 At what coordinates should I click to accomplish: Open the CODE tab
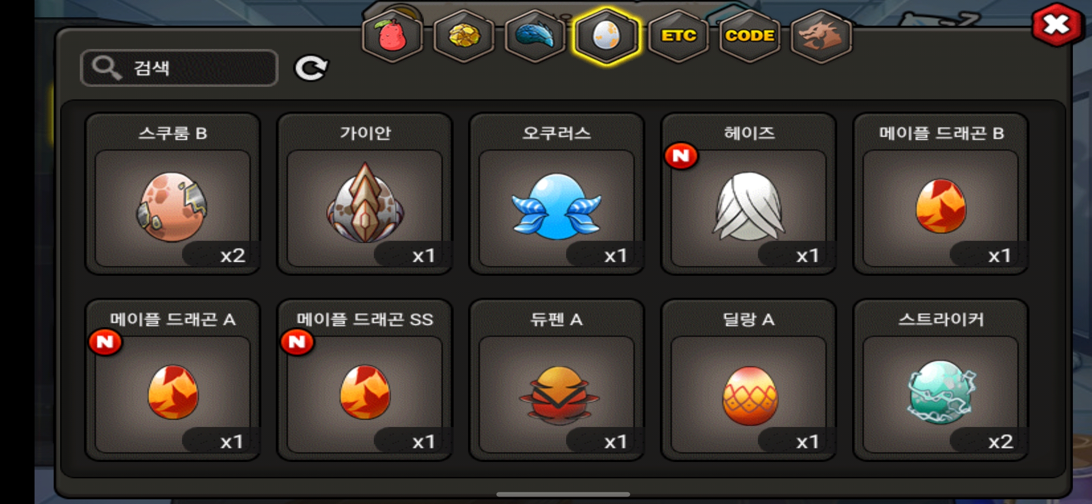749,36
